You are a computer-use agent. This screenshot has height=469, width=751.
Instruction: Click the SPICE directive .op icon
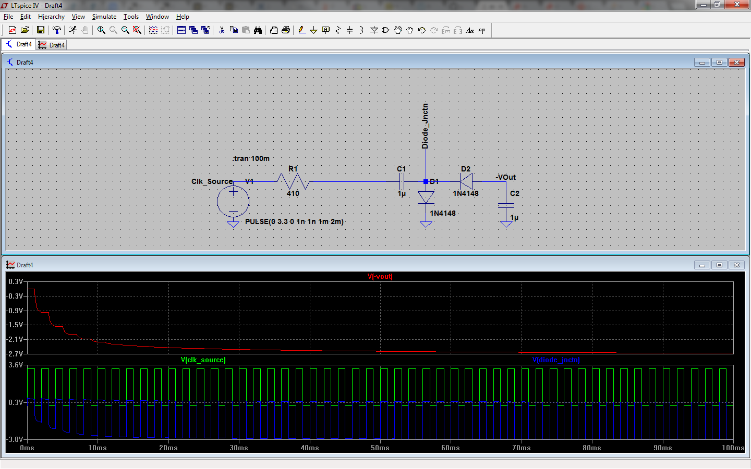coord(482,30)
